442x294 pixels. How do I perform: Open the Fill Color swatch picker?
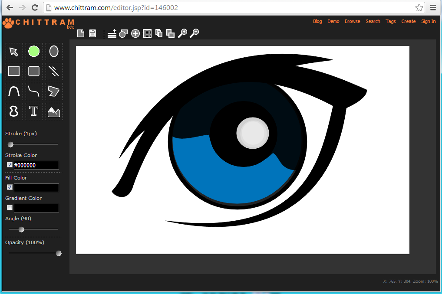point(36,188)
